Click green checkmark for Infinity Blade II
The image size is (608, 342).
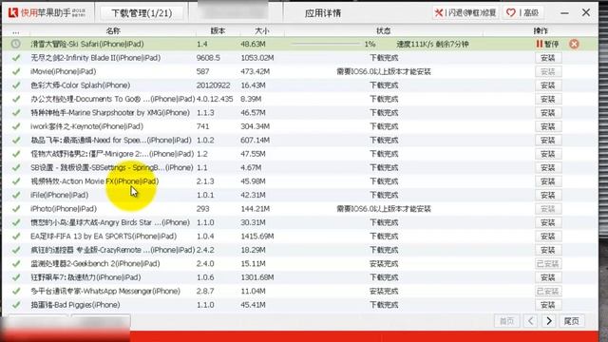[x=16, y=58]
